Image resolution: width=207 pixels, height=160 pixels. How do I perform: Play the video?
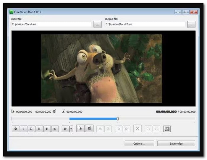coord(23,129)
